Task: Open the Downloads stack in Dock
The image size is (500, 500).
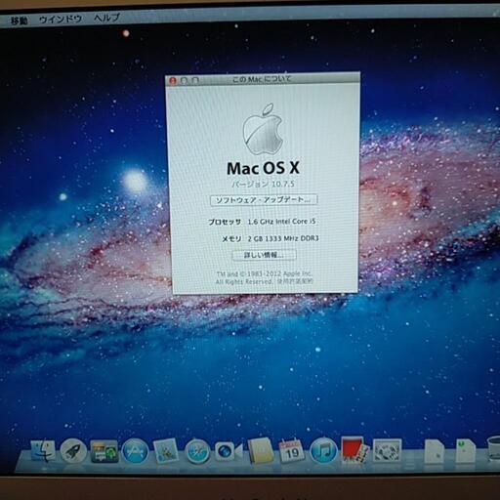Action: coord(466,450)
